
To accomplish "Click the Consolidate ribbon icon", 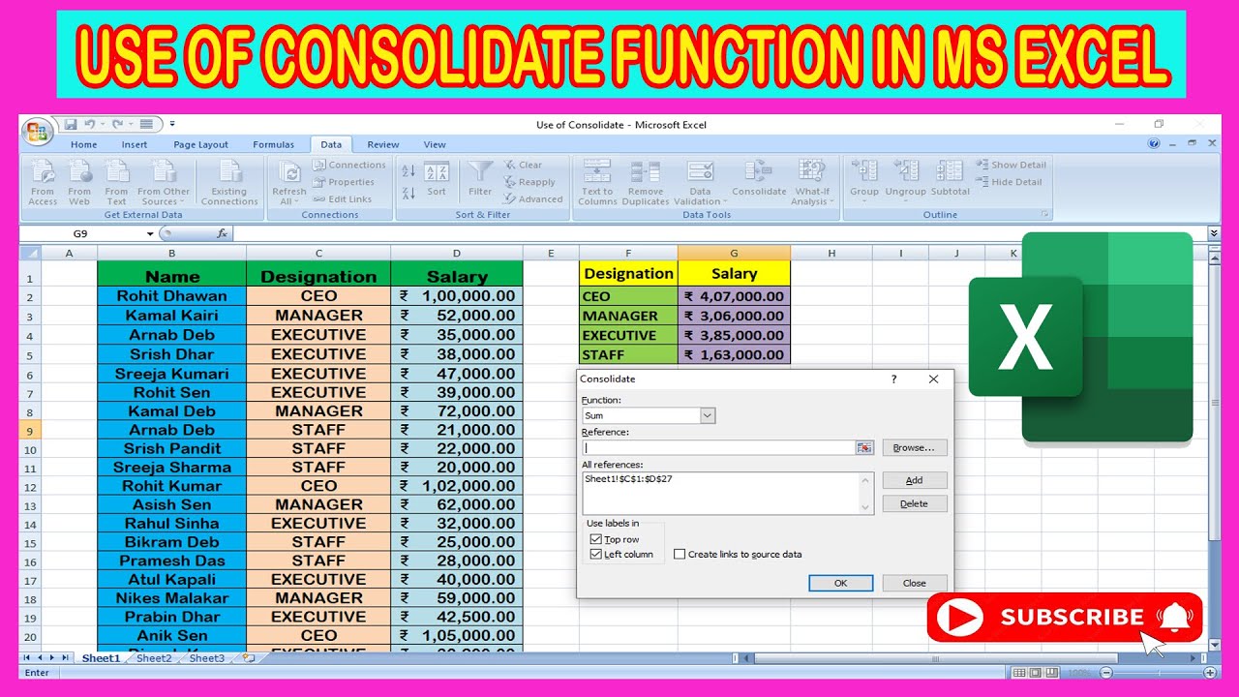I will tap(759, 171).
